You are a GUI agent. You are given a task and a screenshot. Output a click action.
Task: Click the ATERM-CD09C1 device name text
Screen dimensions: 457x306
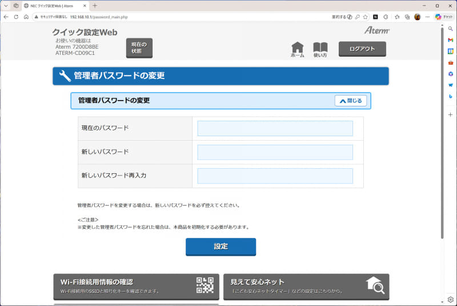pos(75,53)
